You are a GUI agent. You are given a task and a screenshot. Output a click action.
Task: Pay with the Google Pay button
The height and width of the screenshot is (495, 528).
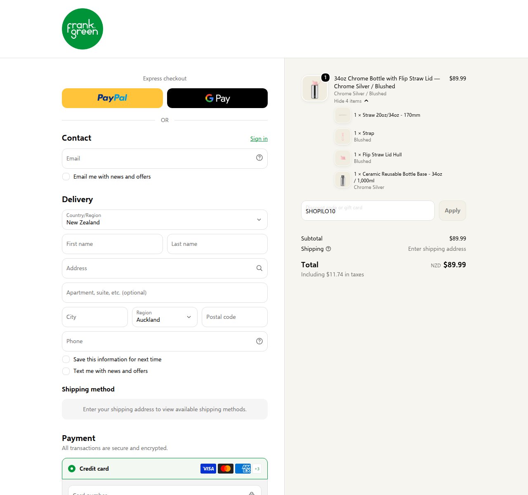click(x=217, y=98)
